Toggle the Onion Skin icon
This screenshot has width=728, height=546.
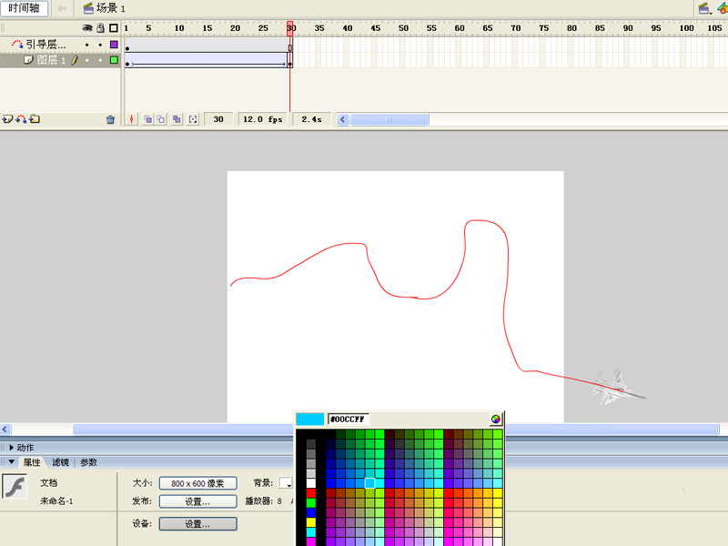click(147, 119)
